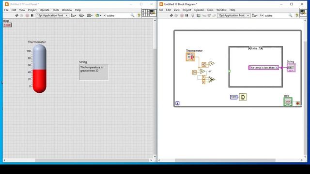
Task: Select the numeric constant 60
Action: [x=204, y=64]
